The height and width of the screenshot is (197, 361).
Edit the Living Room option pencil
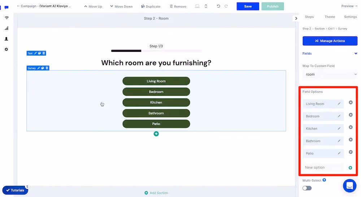[339, 104]
